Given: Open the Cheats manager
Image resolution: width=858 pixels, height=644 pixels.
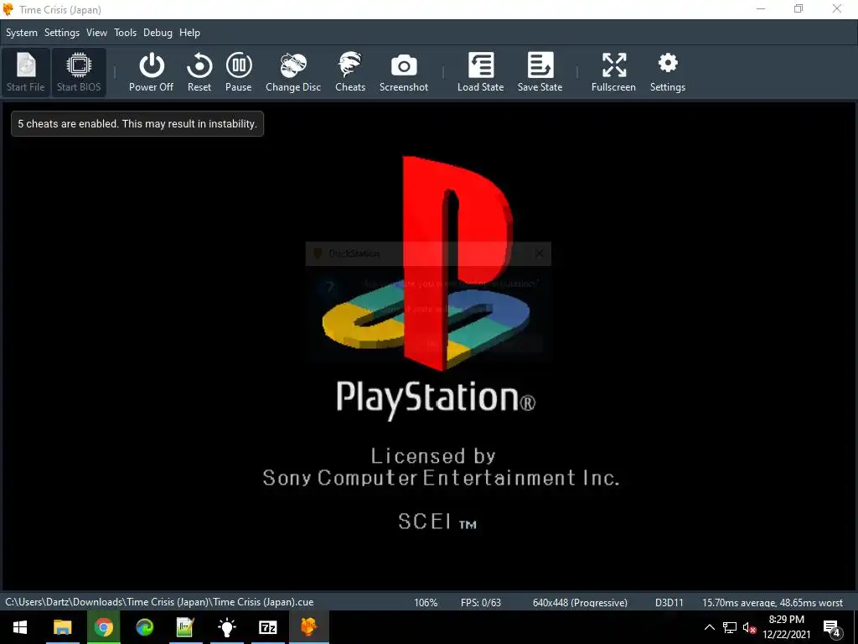Looking at the screenshot, I should [x=350, y=72].
